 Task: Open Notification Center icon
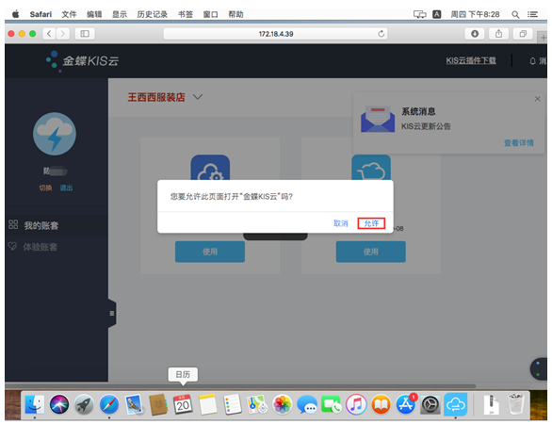click(x=532, y=14)
